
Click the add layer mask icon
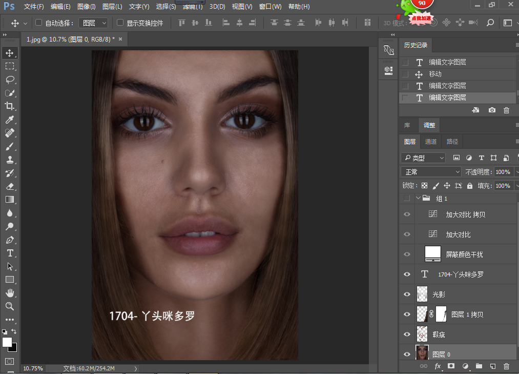click(x=451, y=366)
